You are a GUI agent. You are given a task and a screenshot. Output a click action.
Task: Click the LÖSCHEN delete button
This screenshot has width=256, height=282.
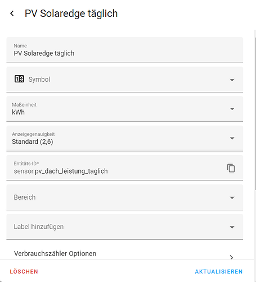(24, 271)
